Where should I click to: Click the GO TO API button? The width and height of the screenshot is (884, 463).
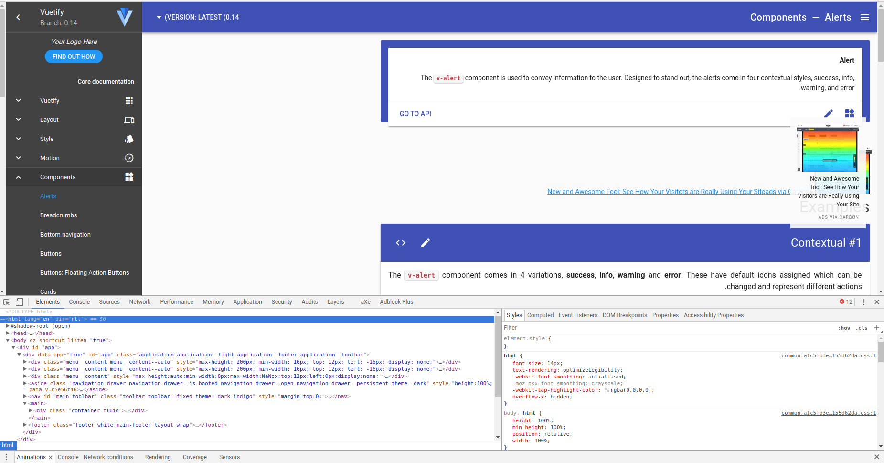click(x=415, y=113)
